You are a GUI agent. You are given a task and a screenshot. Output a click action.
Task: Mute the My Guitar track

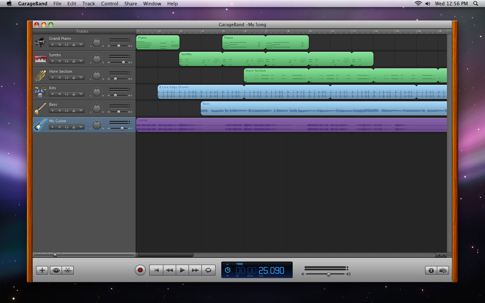pyautogui.click(x=60, y=127)
